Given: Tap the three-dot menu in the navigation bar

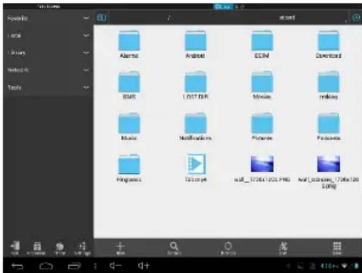Looking at the screenshot, I should (x=95, y=266).
